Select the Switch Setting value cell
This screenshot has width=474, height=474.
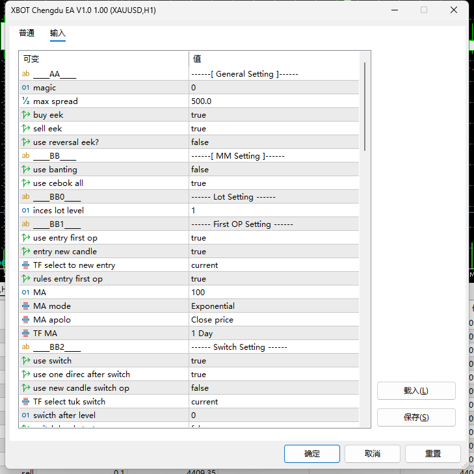(x=274, y=347)
